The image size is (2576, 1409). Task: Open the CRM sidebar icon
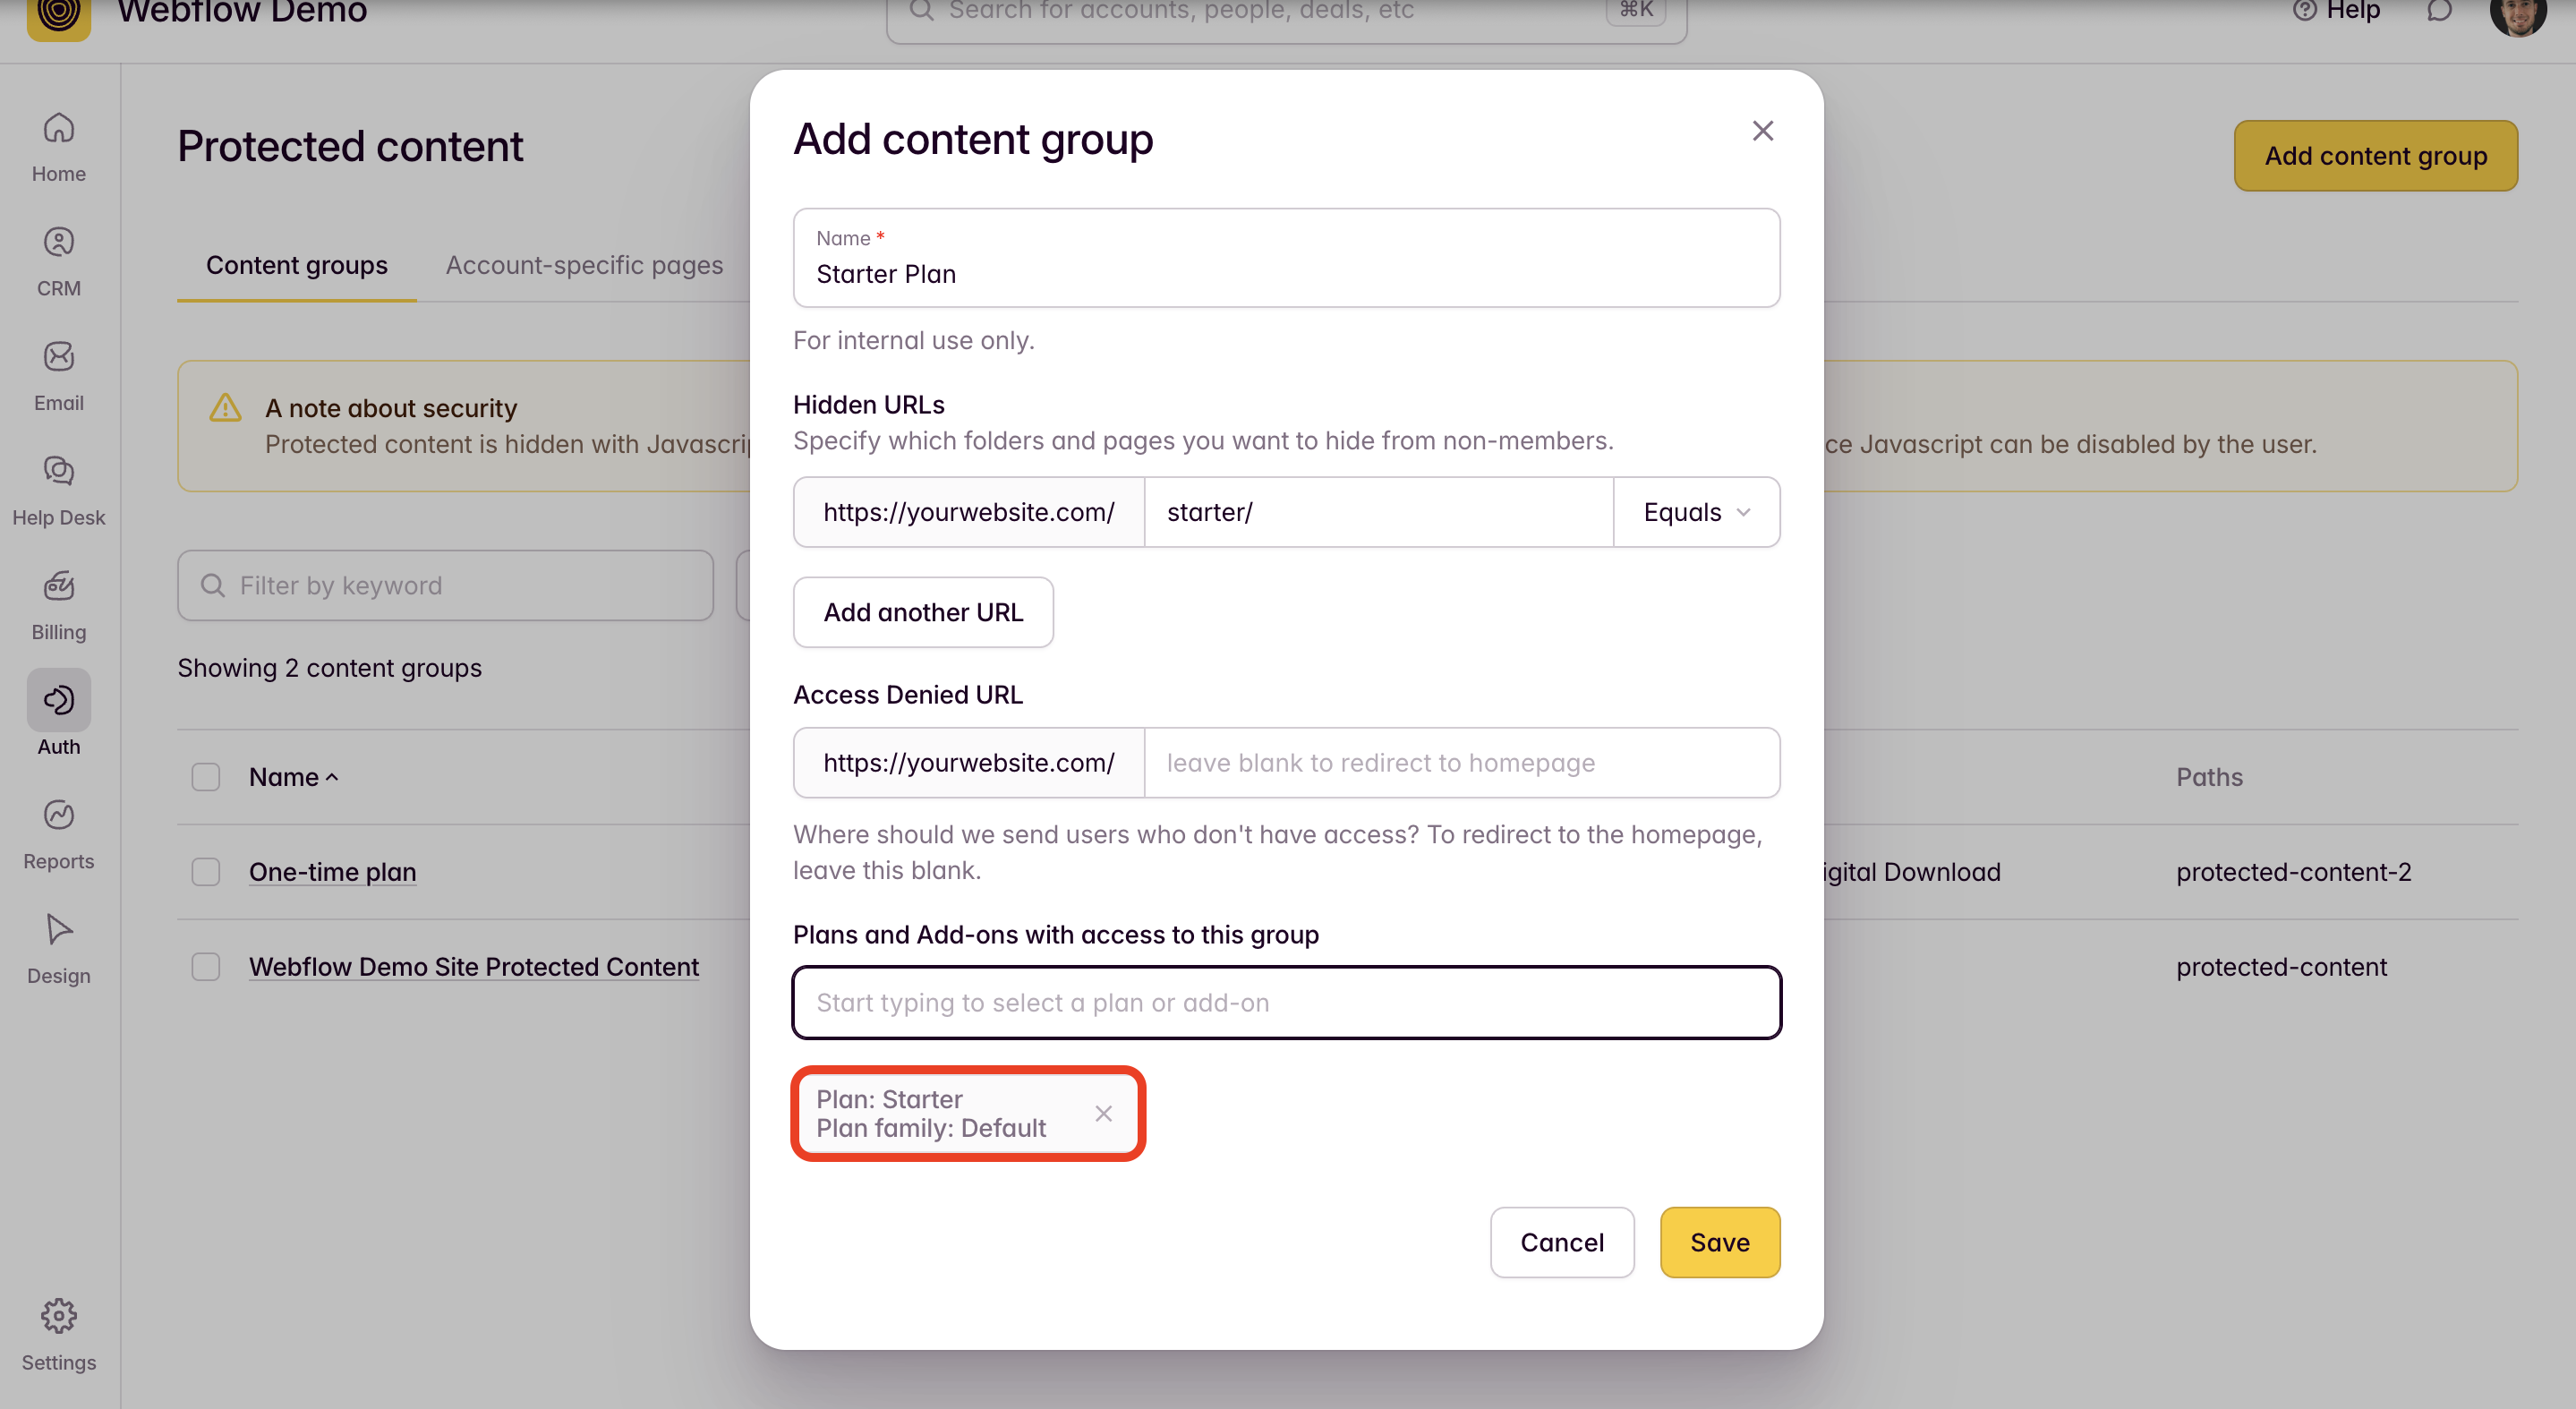[x=58, y=261]
